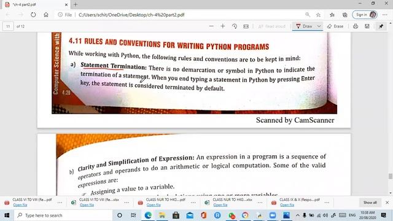Open file link for CLASS VI TO VIII xlsx
Viewport: 393px width, 221px height.
point(87,204)
